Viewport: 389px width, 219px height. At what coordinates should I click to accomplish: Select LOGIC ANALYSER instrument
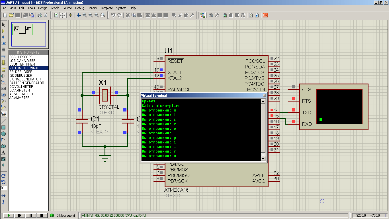click(x=28, y=61)
